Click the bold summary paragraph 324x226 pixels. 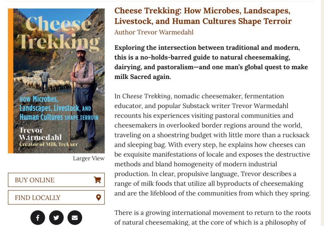click(211, 62)
